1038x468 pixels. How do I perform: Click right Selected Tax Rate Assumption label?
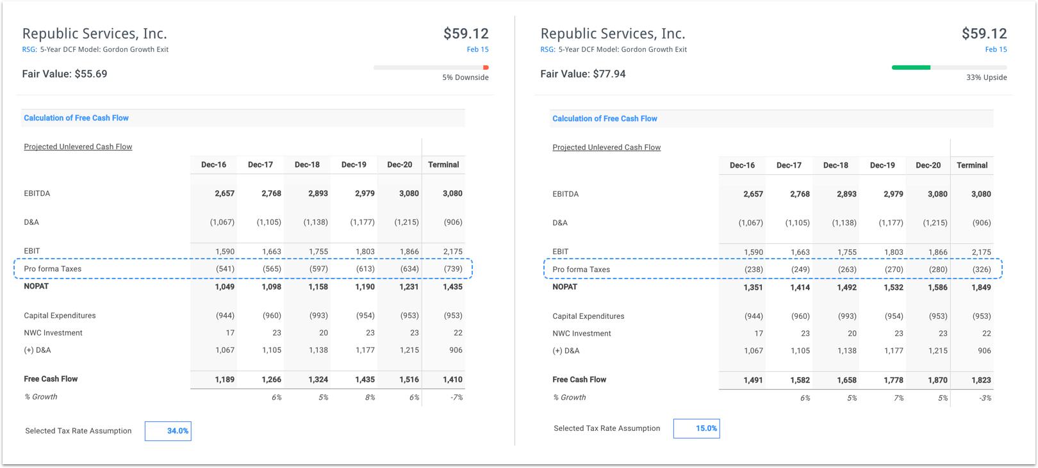point(607,428)
